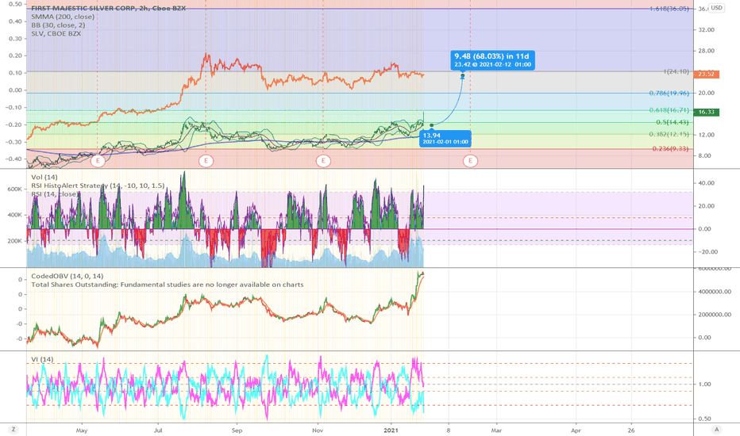This screenshot has width=740, height=436.
Task: Click the 1.618(36.05) Fibonacci level label
Action: click(x=669, y=9)
